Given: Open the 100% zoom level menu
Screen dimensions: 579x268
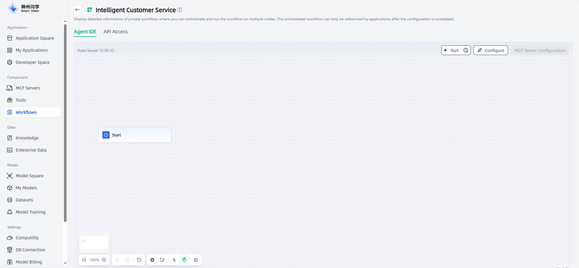Looking at the screenshot, I should point(94,260).
